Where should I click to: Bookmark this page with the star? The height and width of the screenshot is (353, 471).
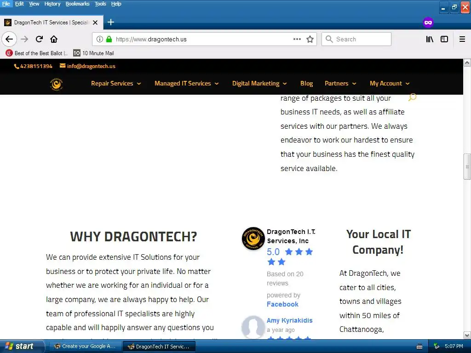(310, 39)
